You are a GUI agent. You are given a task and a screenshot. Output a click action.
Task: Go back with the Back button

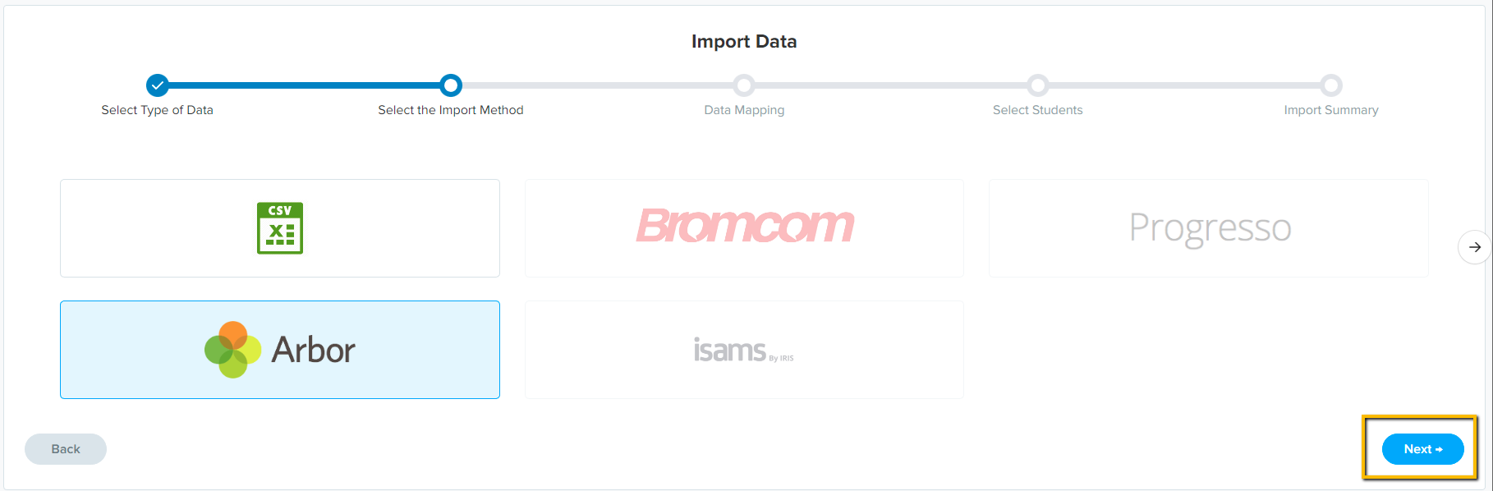tap(66, 449)
